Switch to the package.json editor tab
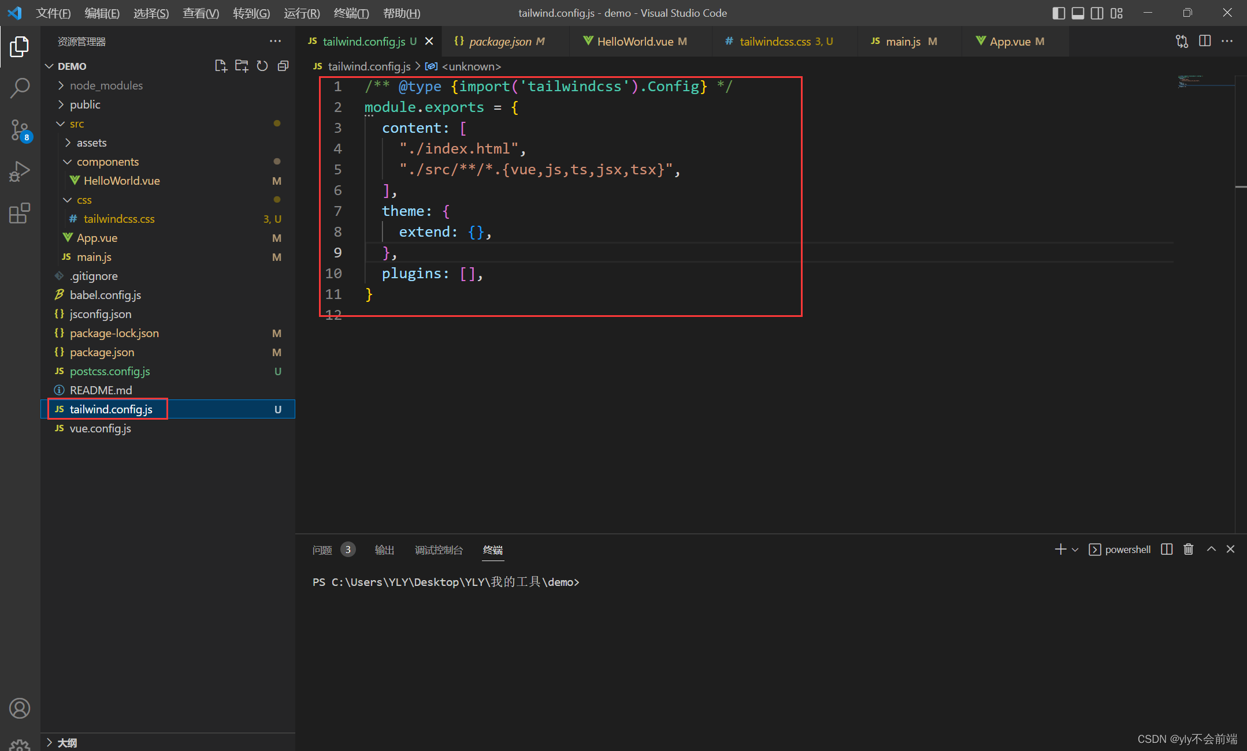The image size is (1247, 751). pyautogui.click(x=500, y=42)
